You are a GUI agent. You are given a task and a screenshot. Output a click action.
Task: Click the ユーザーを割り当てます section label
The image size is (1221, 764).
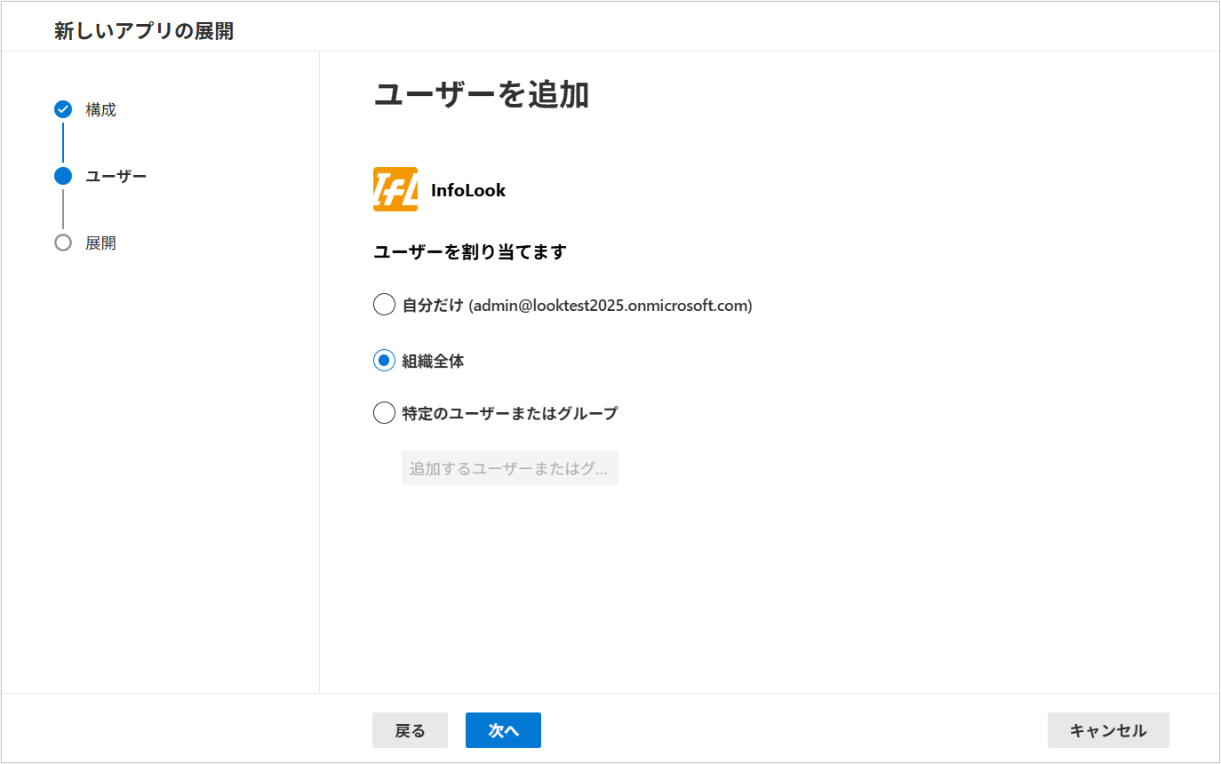[x=469, y=252]
